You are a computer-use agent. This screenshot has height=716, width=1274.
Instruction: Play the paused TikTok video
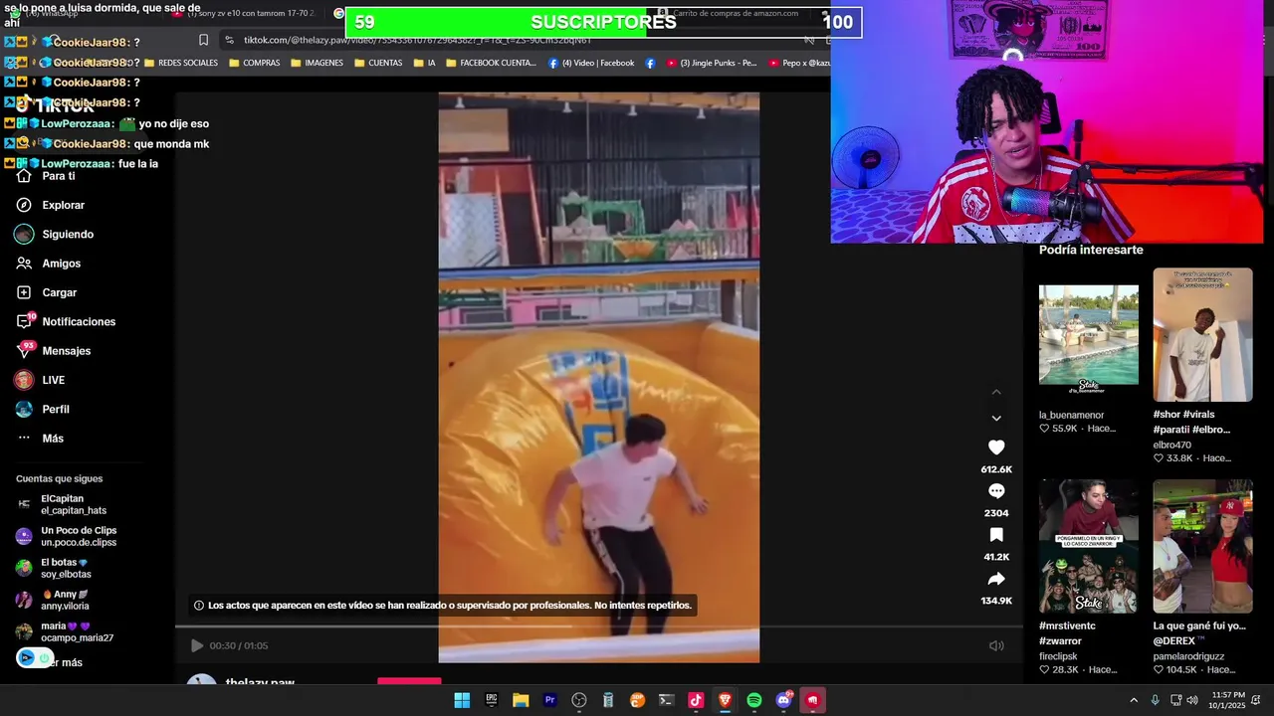click(x=196, y=645)
